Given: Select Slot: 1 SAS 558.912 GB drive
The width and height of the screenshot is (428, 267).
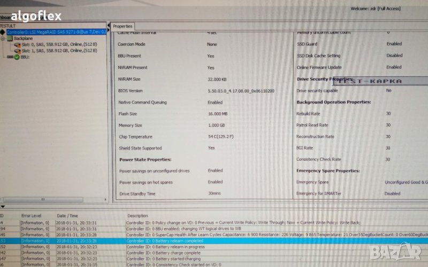Looking at the screenshot, I should [59, 51].
